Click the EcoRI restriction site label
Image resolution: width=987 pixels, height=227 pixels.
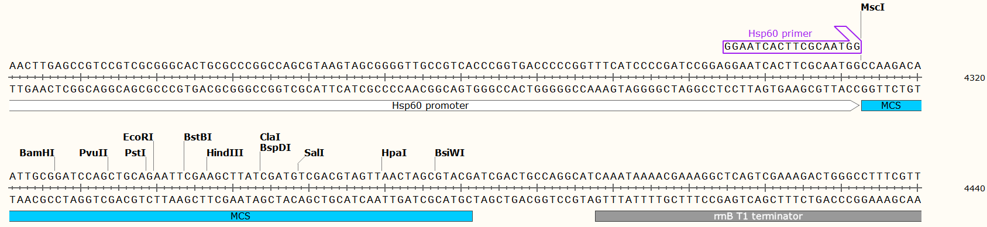138,137
